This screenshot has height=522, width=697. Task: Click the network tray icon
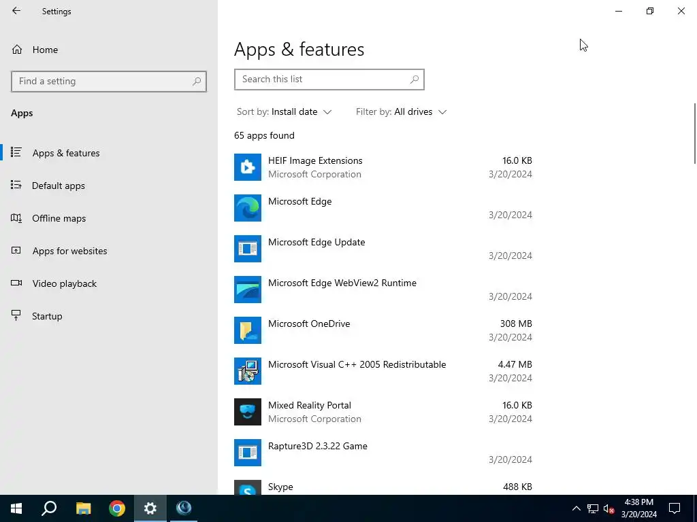point(593,508)
